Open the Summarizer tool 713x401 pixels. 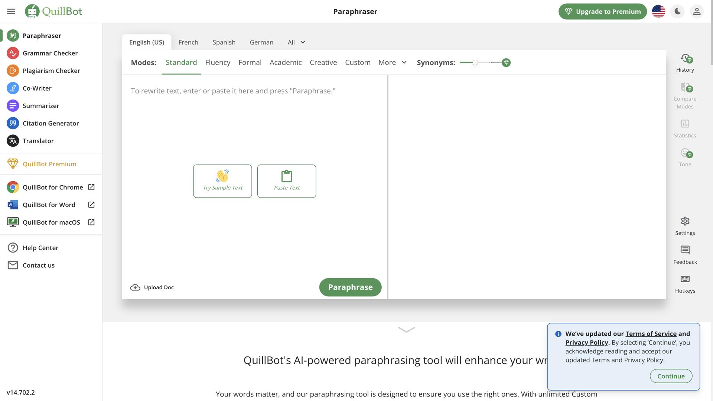[x=41, y=105]
